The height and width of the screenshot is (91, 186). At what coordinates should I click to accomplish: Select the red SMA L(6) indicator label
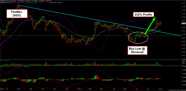[x=44, y=3]
